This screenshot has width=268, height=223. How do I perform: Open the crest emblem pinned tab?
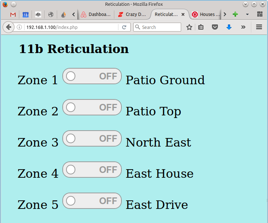38,14
